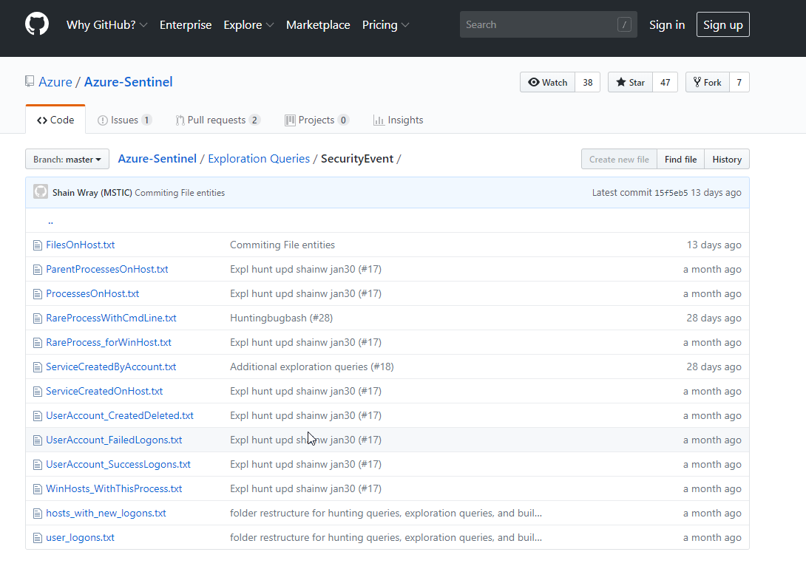Switch to the Pull requests tab
The height and width of the screenshot is (583, 806).
click(x=218, y=120)
